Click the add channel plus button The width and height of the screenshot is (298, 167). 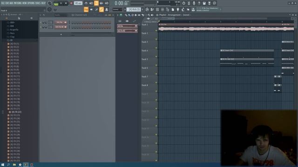(61, 35)
